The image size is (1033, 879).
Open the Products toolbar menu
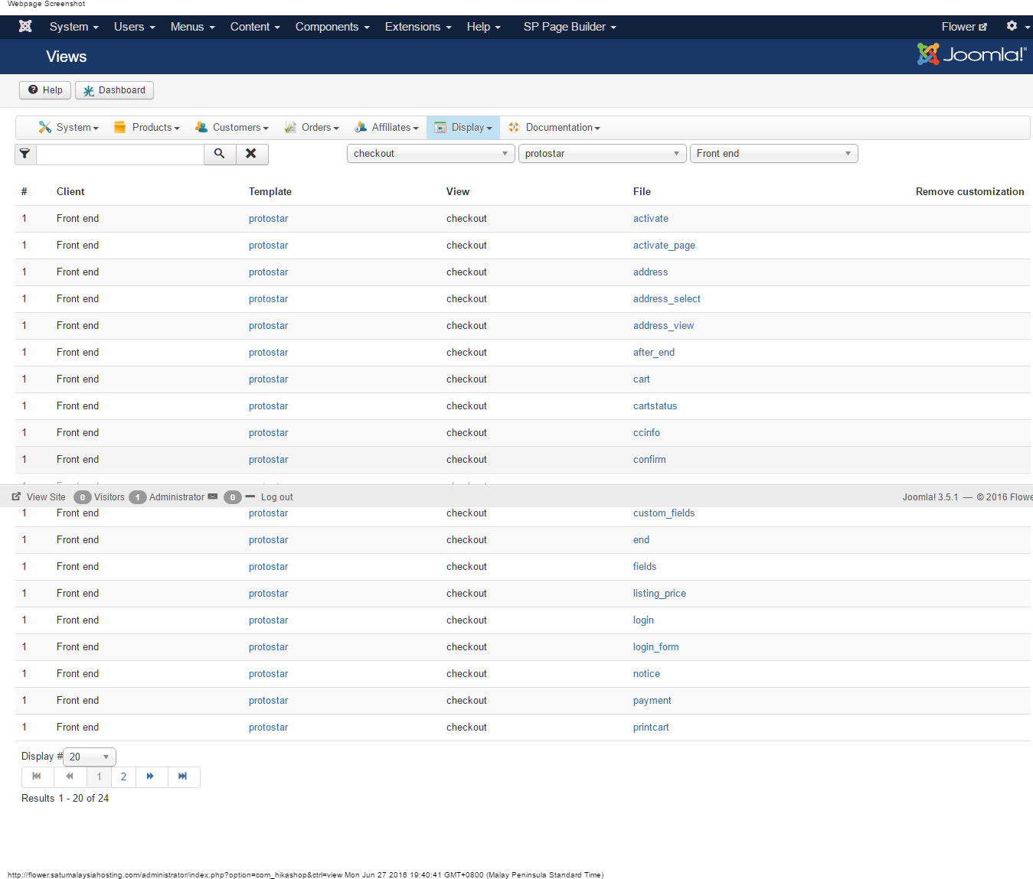(148, 128)
